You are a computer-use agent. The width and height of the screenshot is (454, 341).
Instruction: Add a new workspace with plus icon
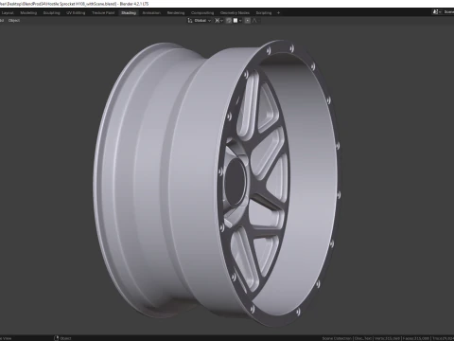tap(278, 13)
